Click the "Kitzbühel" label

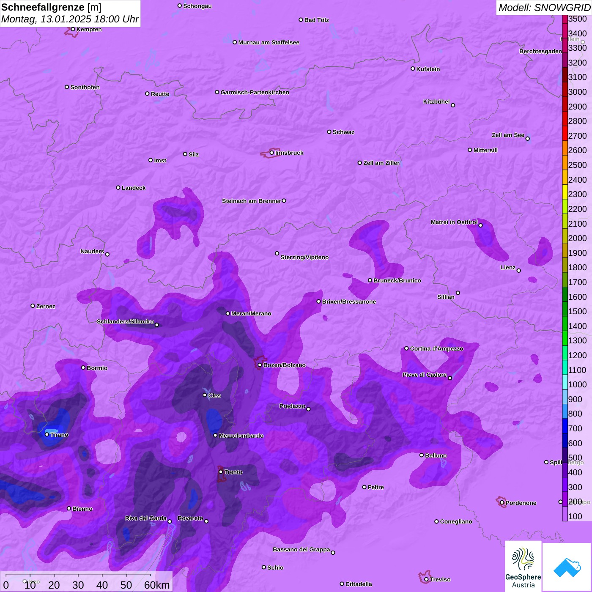pos(436,101)
